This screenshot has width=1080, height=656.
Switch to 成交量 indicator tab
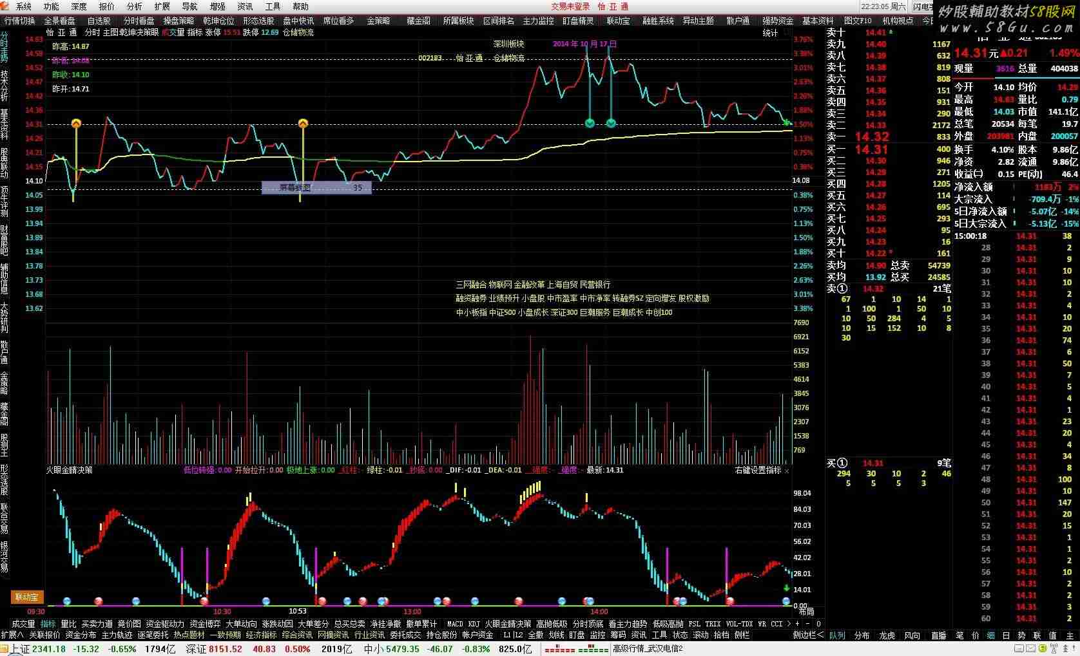[23, 624]
